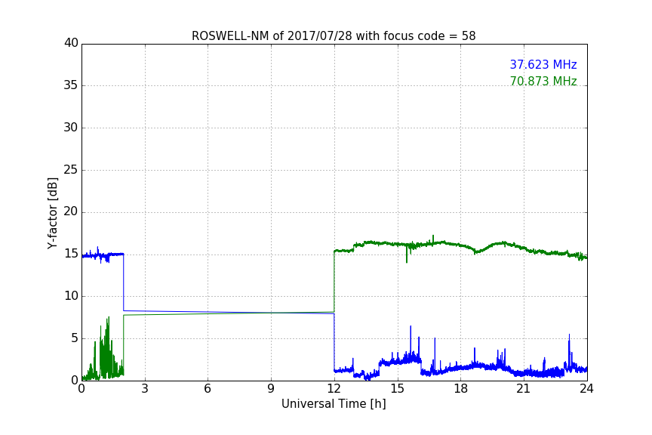This screenshot has height=435, width=652.
Task: Click the x-axis tick label 21
Action: pyautogui.click(x=524, y=389)
